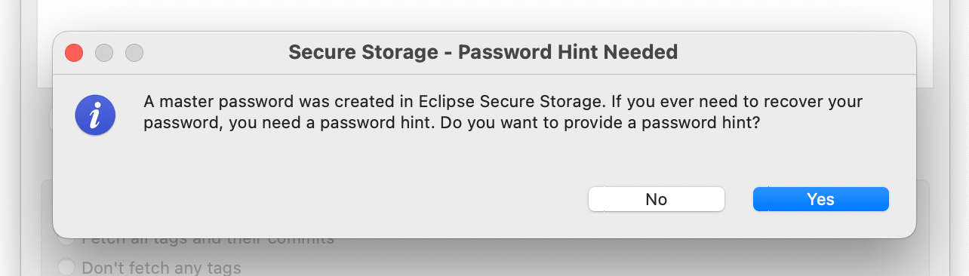
Task: Click the gray minimize window button
Action: (x=104, y=53)
